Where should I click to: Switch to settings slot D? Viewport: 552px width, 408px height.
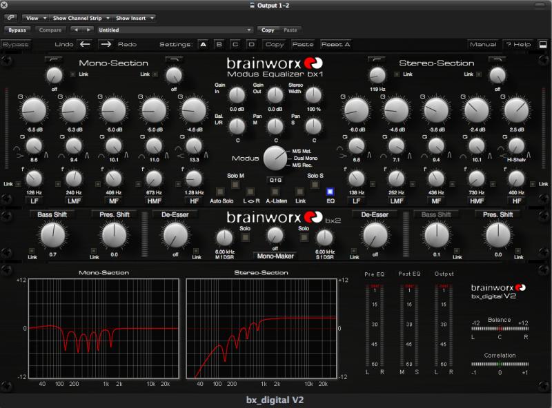[252, 44]
